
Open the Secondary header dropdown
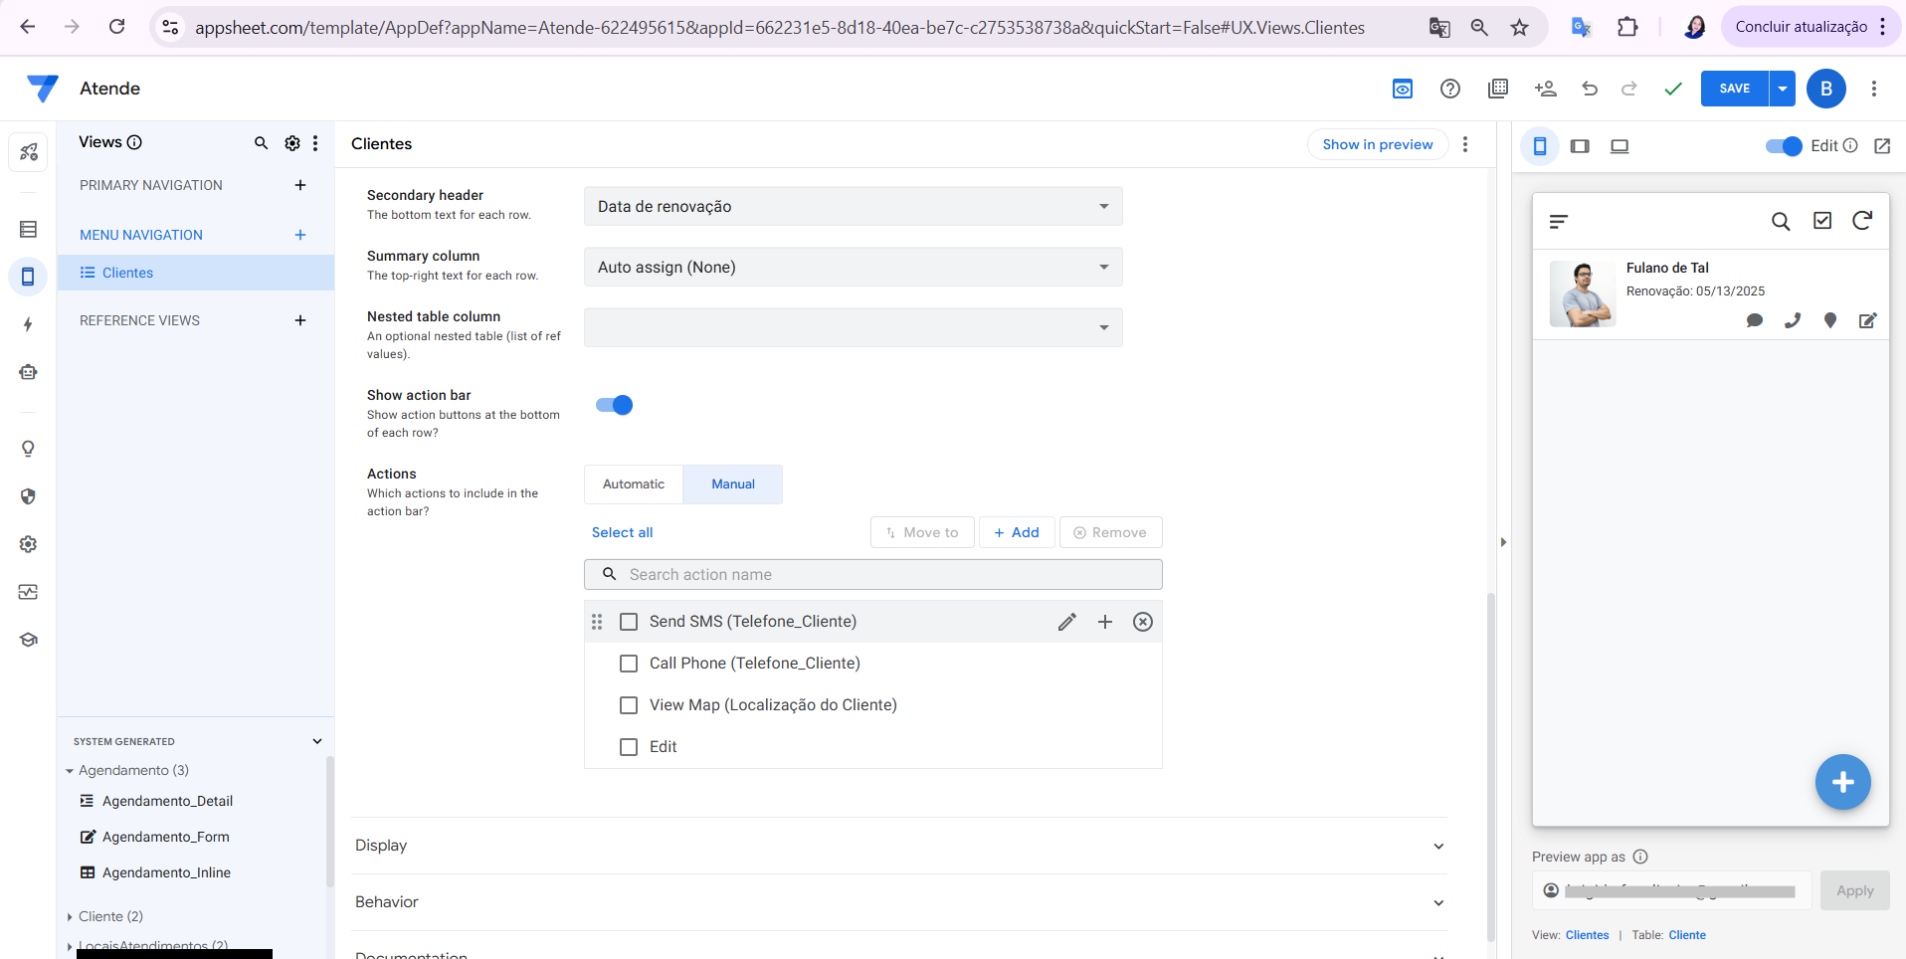853,207
